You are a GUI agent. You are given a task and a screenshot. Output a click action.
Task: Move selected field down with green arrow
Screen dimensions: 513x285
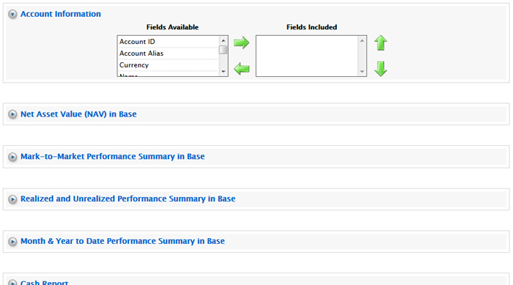(380, 69)
